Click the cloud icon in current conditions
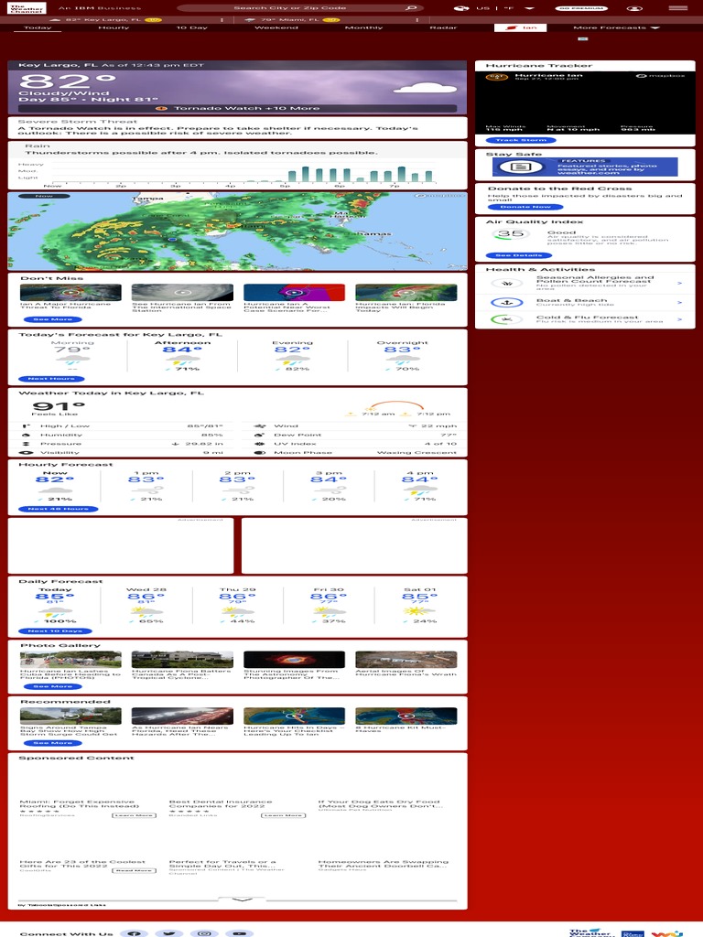The height and width of the screenshot is (937, 703). coord(425,89)
